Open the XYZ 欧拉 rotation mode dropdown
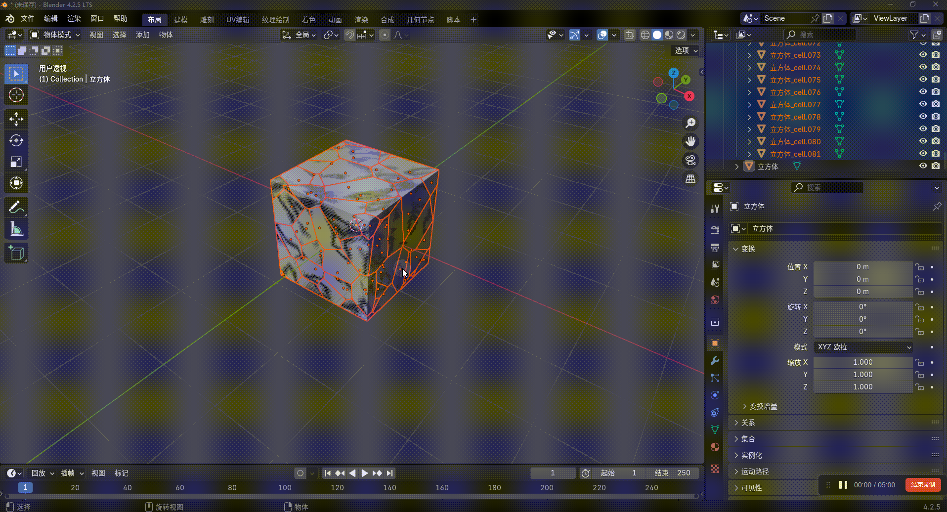This screenshot has width=947, height=512. click(x=863, y=347)
